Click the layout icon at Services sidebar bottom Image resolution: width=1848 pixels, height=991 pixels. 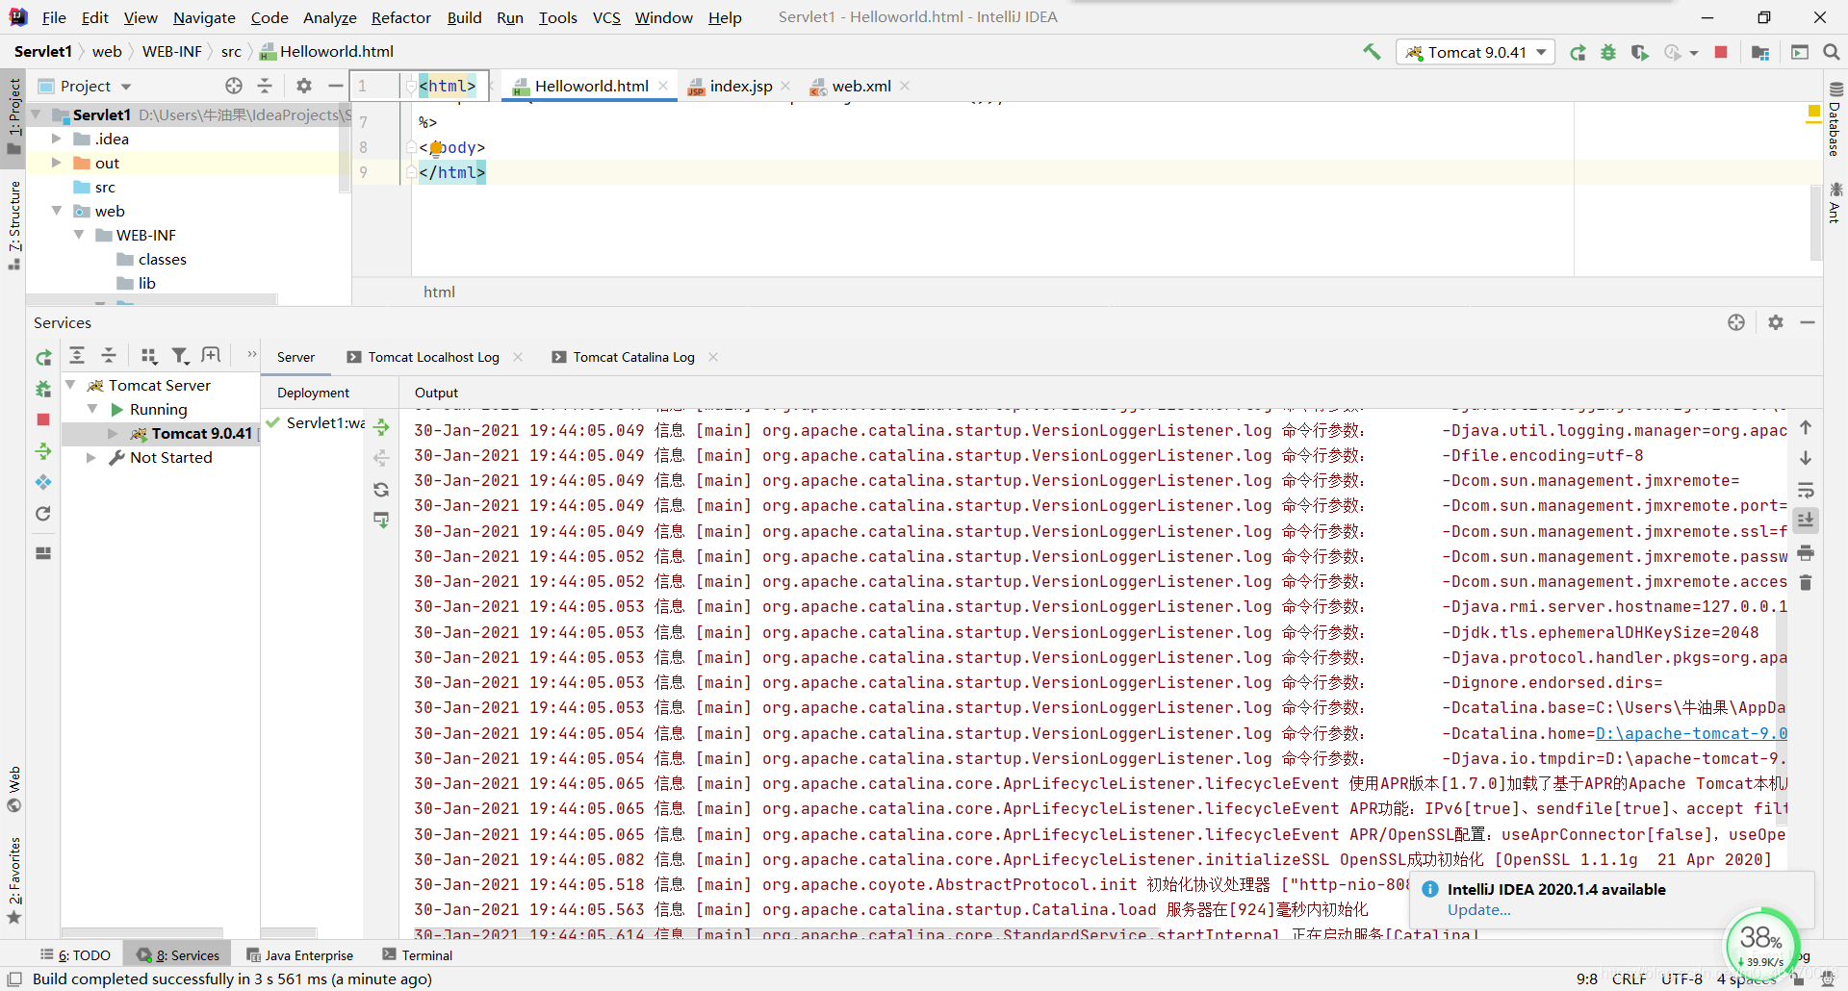tap(43, 553)
